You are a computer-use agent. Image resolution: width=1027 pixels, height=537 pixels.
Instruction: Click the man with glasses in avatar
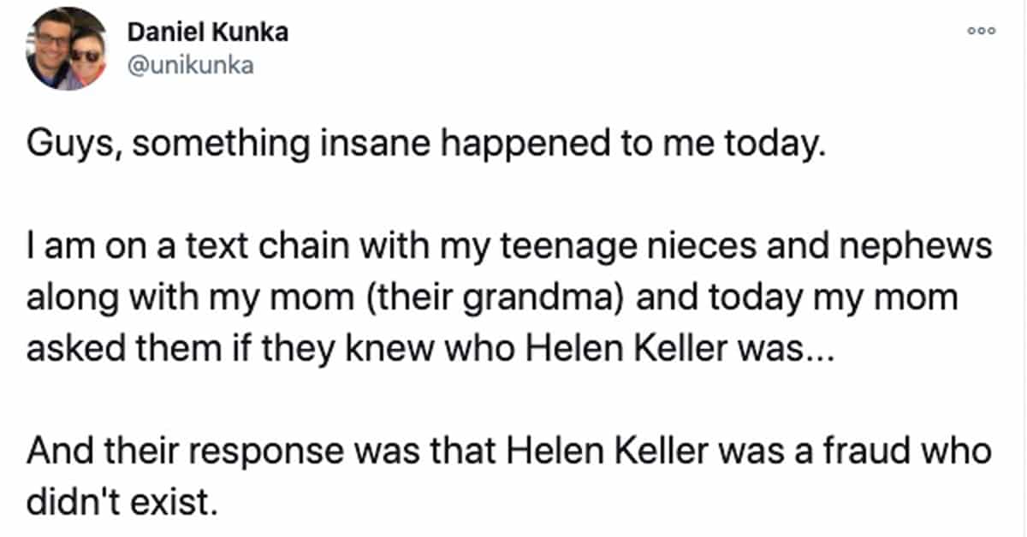50,43
